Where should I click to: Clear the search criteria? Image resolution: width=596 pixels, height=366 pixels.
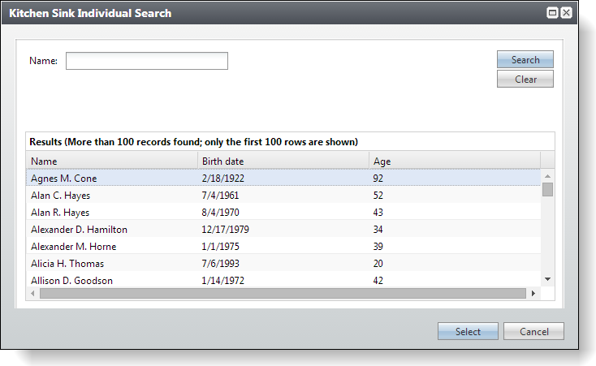(525, 79)
